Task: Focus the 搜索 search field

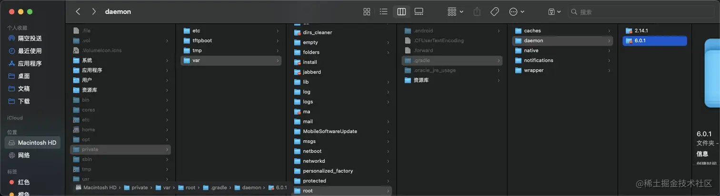Action: [641, 12]
